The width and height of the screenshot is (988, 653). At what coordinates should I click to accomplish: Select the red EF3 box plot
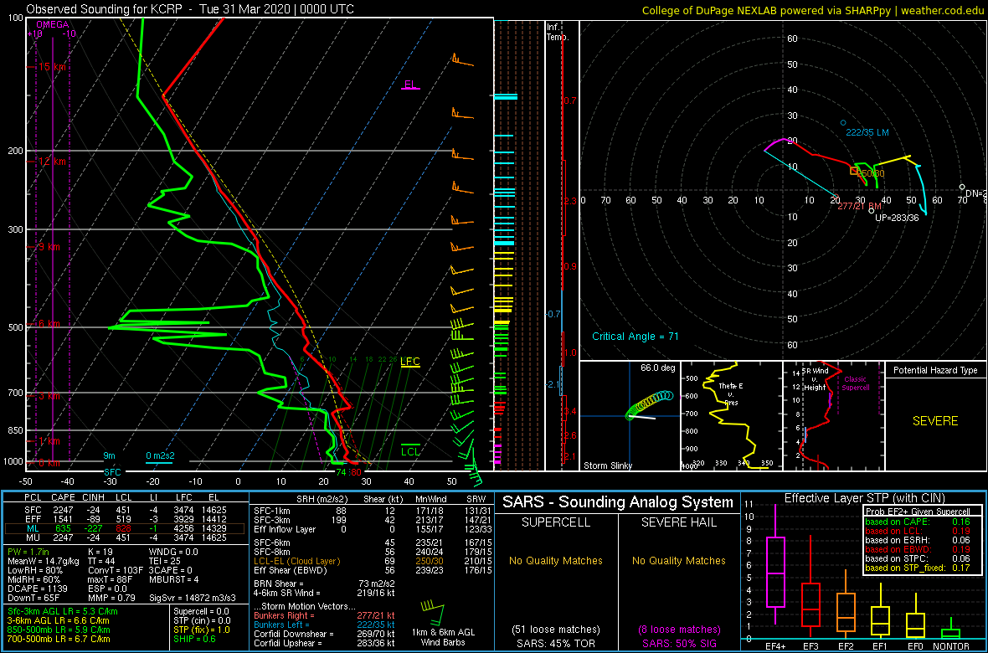(810, 586)
